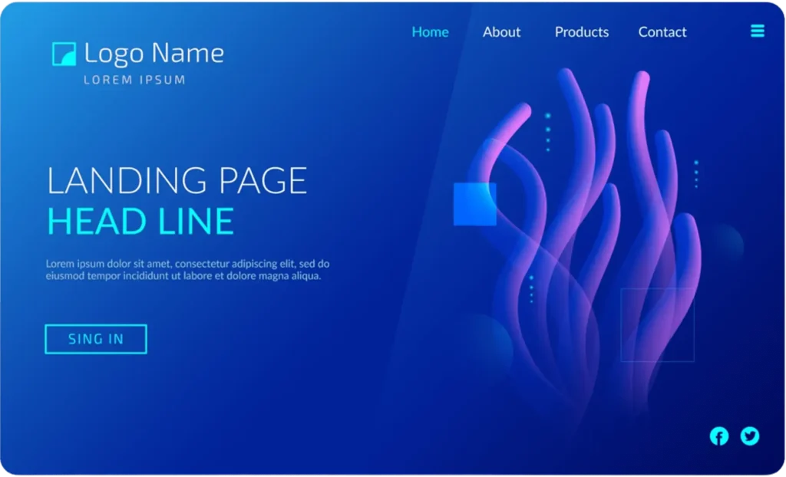Click the solid light-blue square shape
786x477 pixels.
pyautogui.click(x=474, y=204)
